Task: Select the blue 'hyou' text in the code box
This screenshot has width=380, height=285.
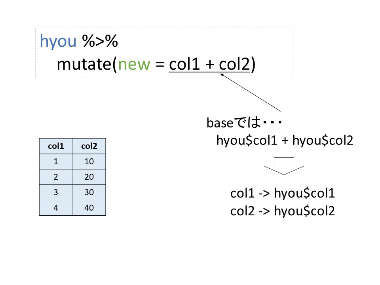Action: pos(58,41)
